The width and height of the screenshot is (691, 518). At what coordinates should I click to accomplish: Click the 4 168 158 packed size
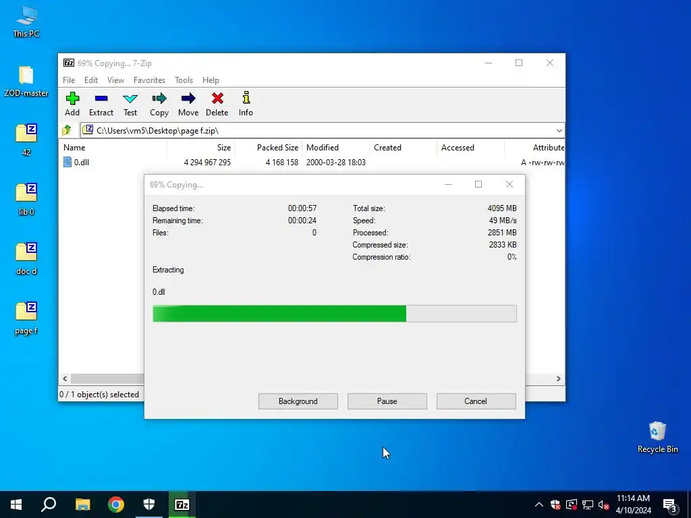pos(281,162)
